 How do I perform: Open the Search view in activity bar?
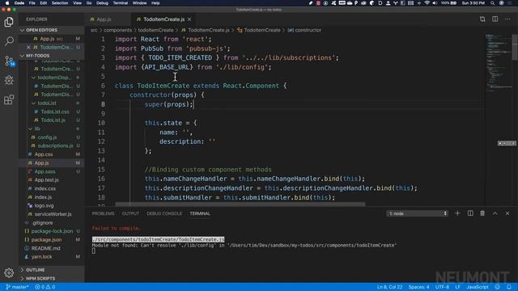(9, 41)
